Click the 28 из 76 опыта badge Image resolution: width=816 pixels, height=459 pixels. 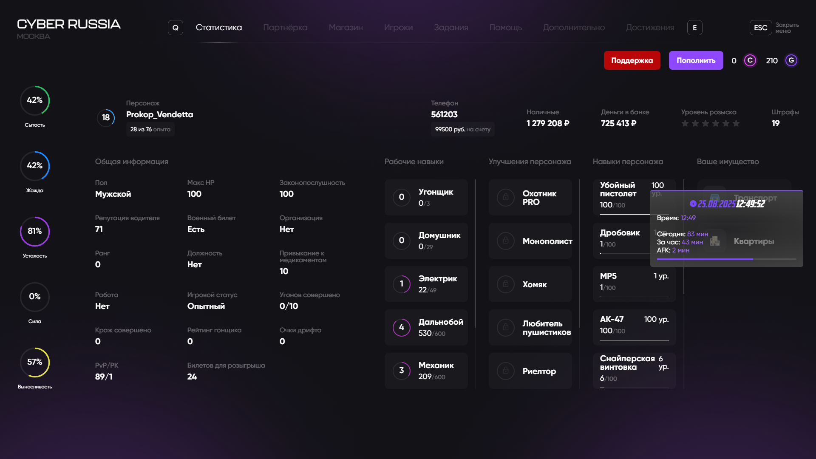tap(150, 129)
